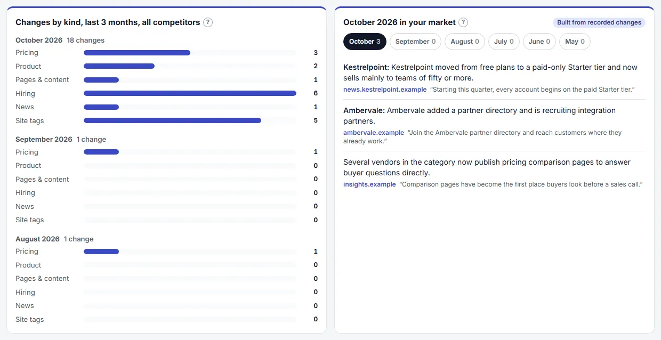This screenshot has width=661, height=340.
Task: Select "Pages & content" label under October 2026
Action: click(42, 80)
